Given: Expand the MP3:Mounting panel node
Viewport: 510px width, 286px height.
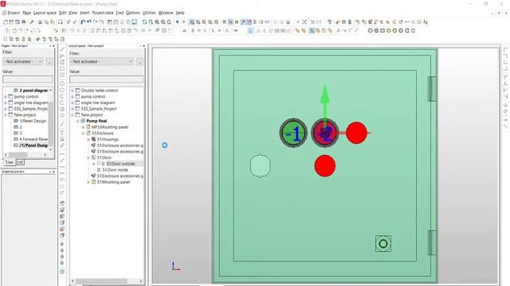Looking at the screenshot, I should (83, 127).
